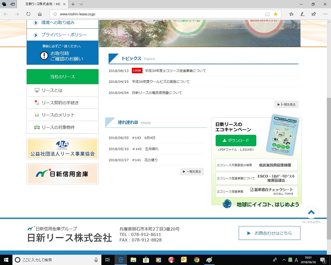The image size is (331, 265).
Task: Click the Share page icon
Action: point(314,14)
